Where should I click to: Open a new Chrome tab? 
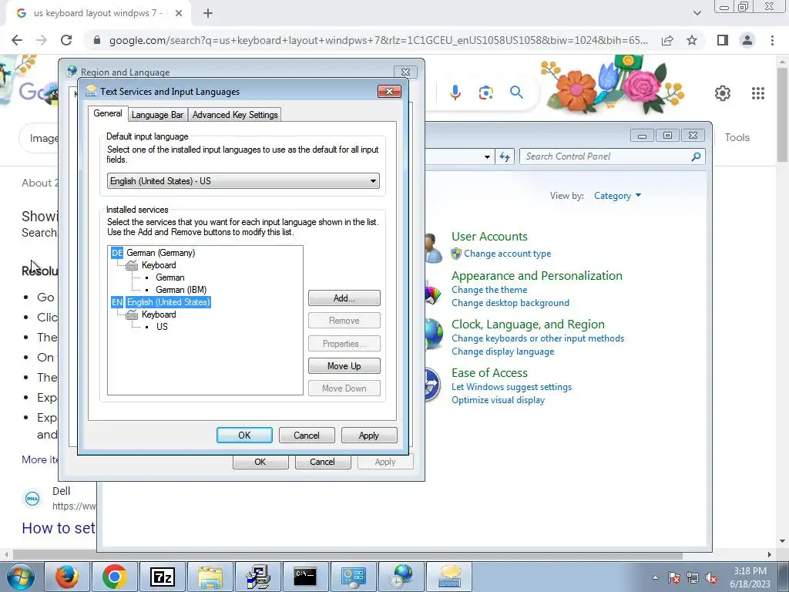[208, 13]
